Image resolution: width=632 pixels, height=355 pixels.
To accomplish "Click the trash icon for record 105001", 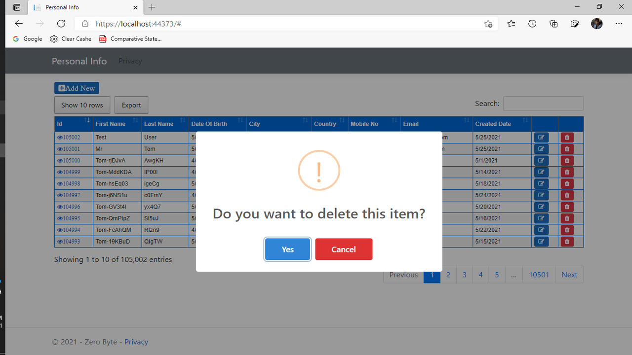I will coord(566,148).
